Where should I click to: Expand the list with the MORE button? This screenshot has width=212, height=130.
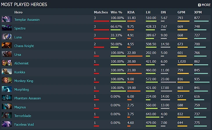coord(204,5)
